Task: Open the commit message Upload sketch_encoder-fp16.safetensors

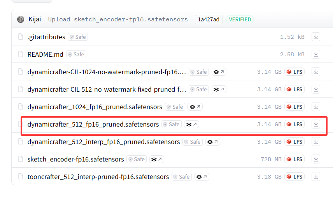Action: click(117, 19)
